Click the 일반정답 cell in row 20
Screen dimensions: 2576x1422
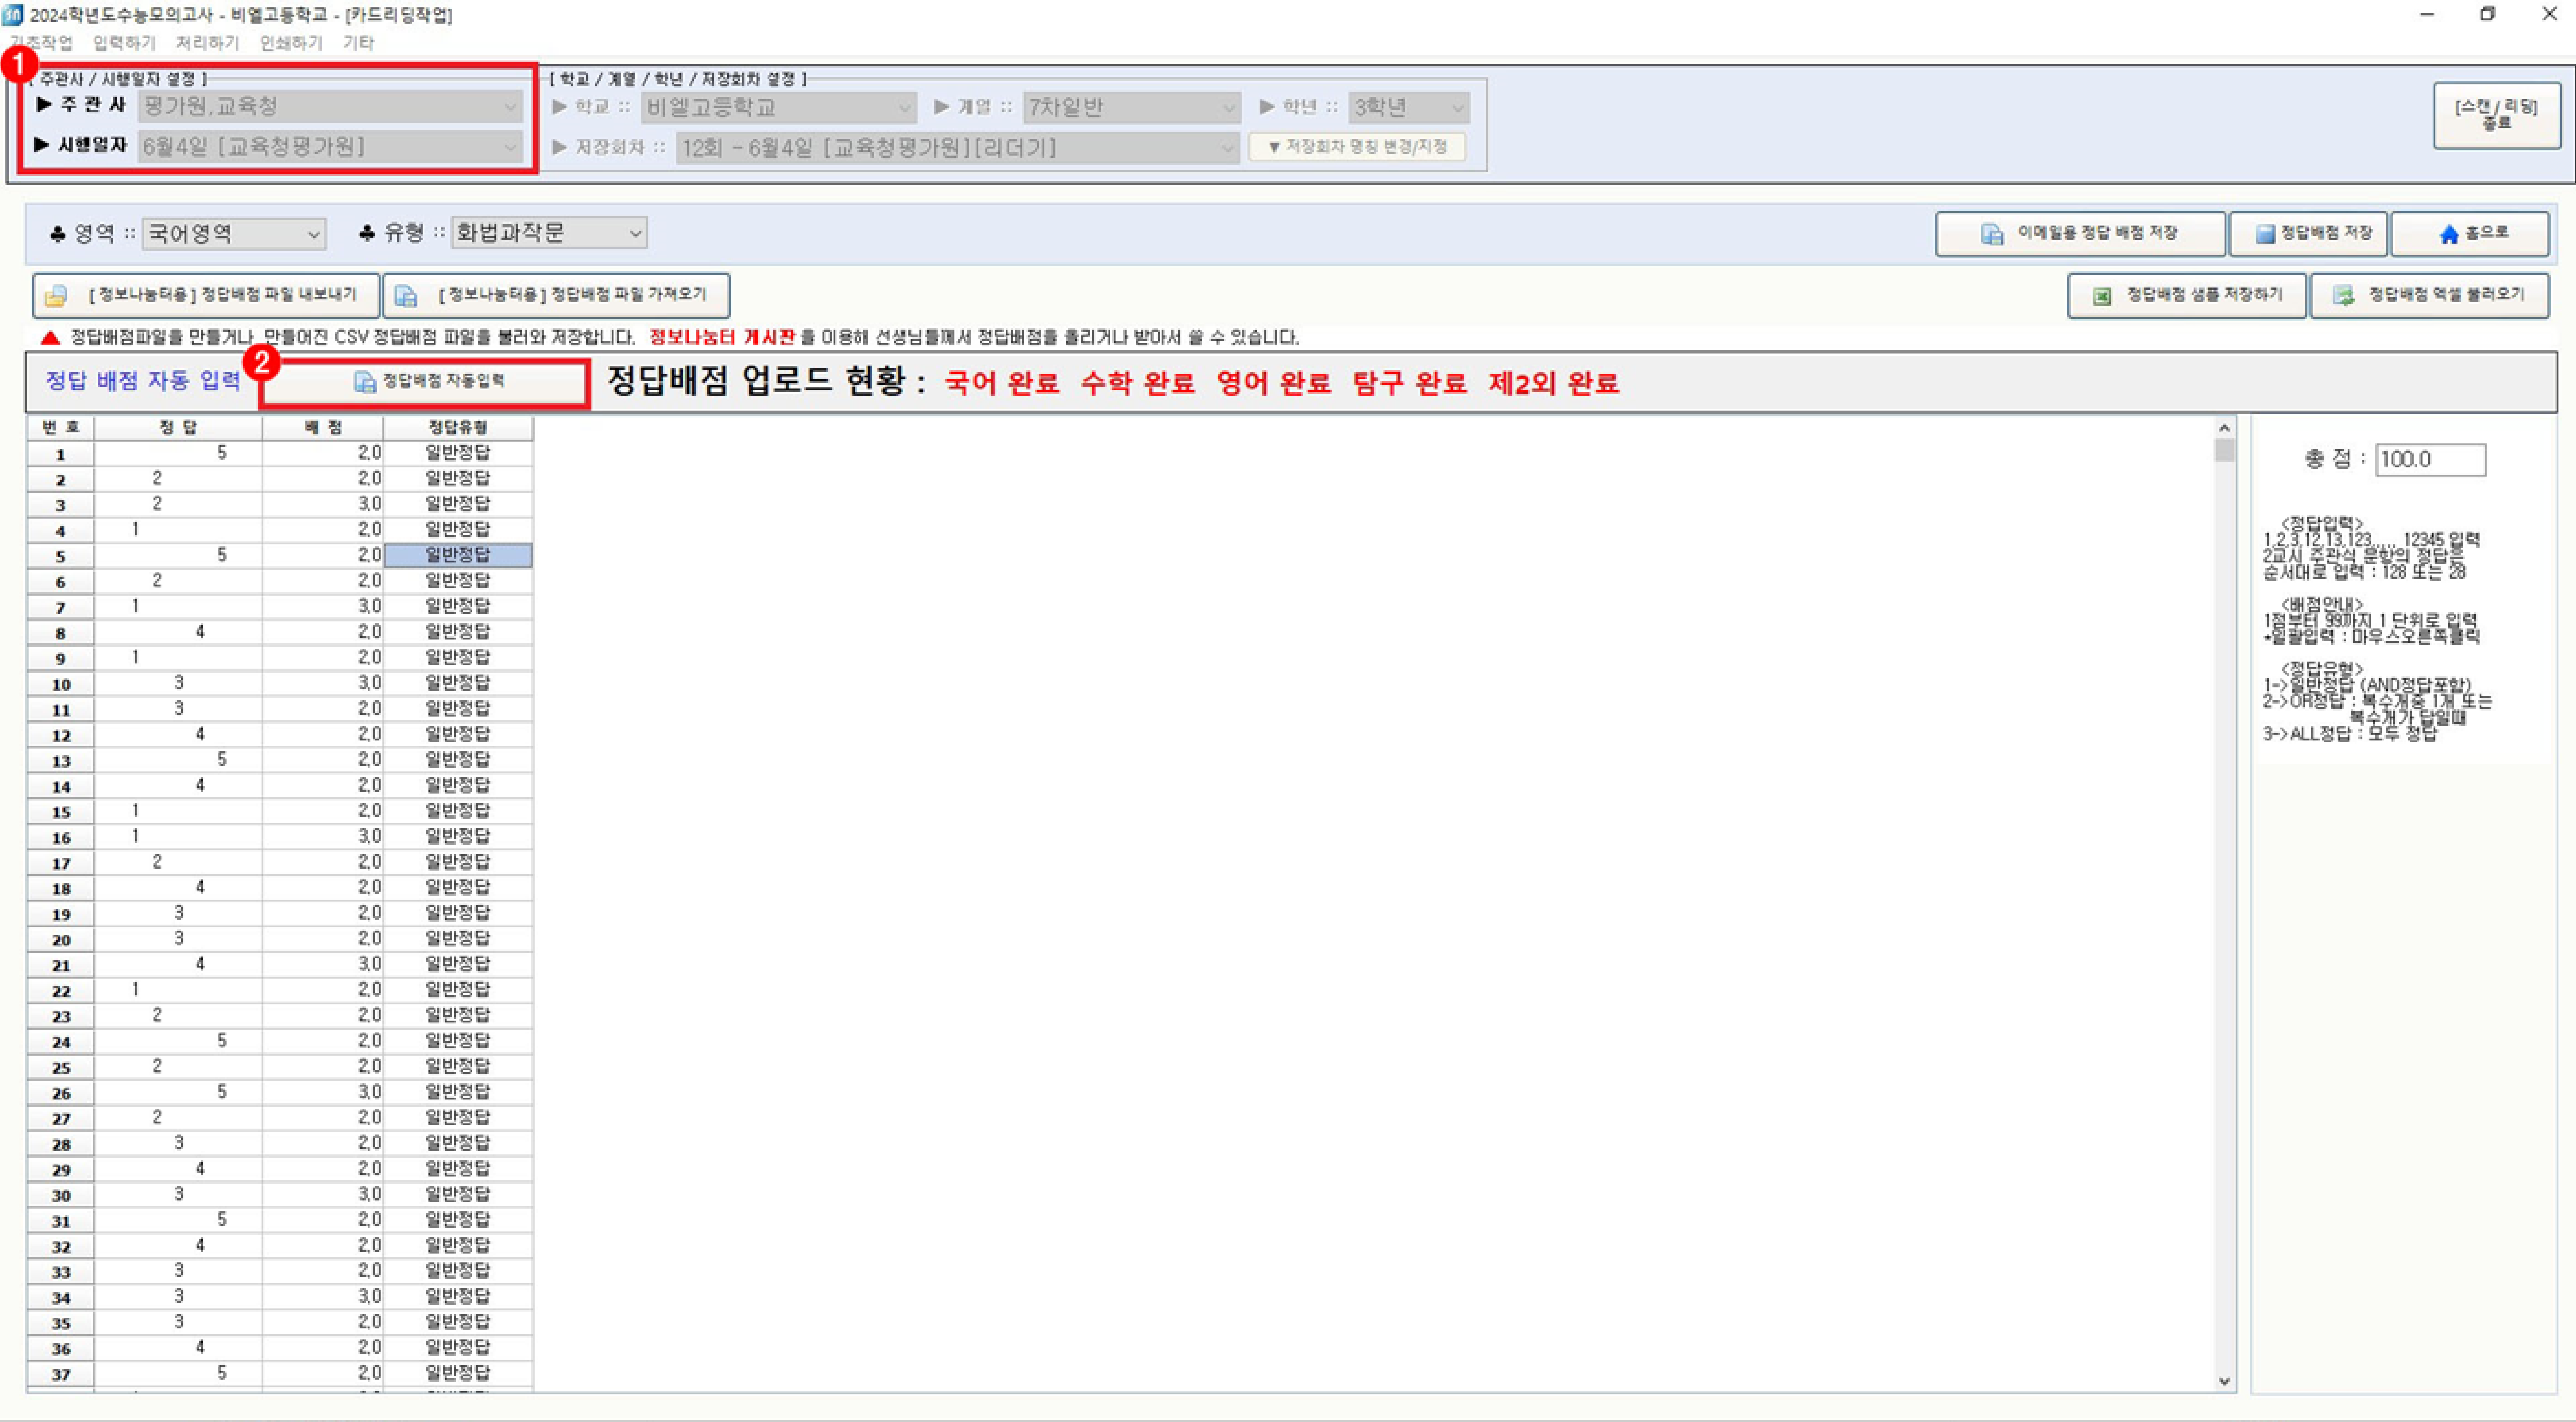458,939
